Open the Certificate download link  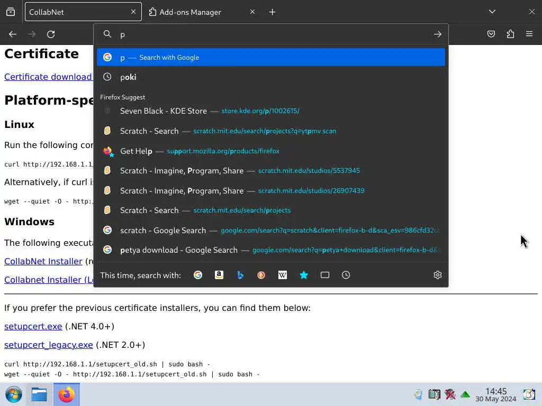48,77
